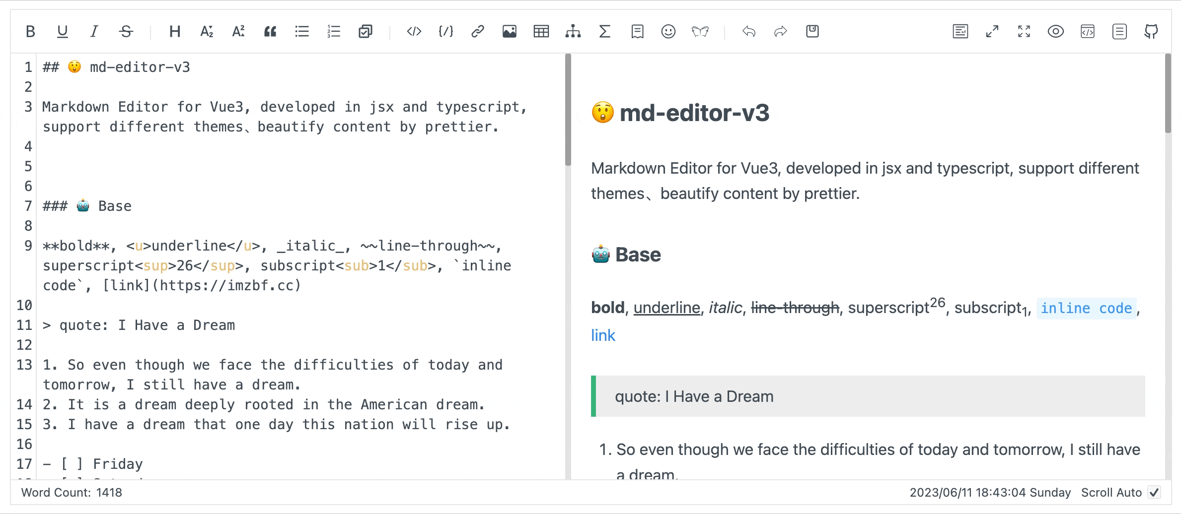The image size is (1181, 514).
Task: Open the GitHub source link
Action: click(1151, 32)
